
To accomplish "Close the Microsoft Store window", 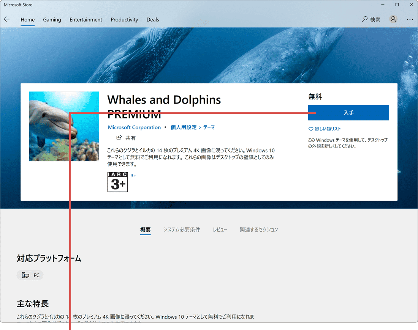I will (411, 5).
